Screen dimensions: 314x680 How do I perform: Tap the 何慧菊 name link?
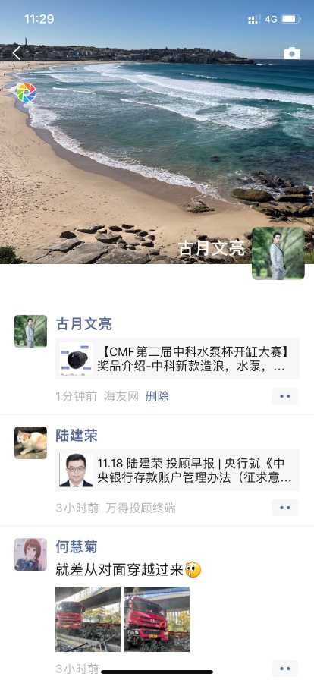pos(77,547)
